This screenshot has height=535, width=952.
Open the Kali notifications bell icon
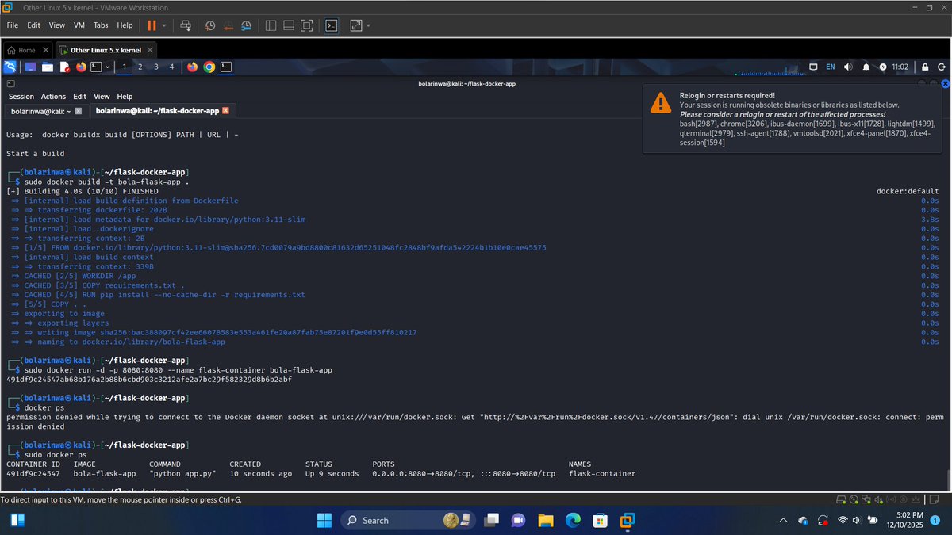866,67
